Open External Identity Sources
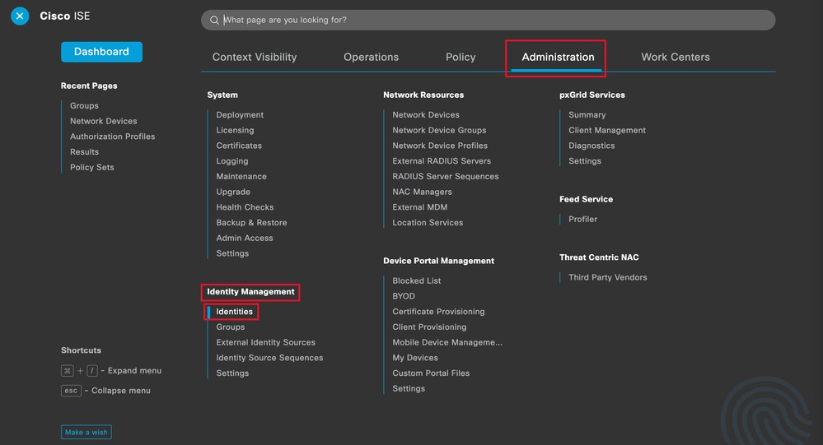This screenshot has width=823, height=445. pos(265,342)
